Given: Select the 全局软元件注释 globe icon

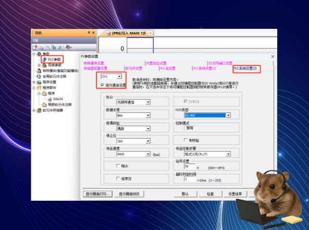Looking at the screenshot, I should coord(39,76).
